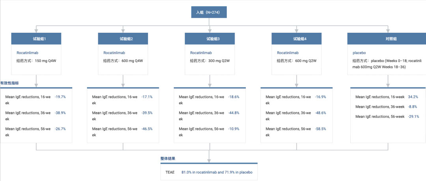Select the 对照组 header box
The height and width of the screenshot is (181, 426).
pos(388,39)
